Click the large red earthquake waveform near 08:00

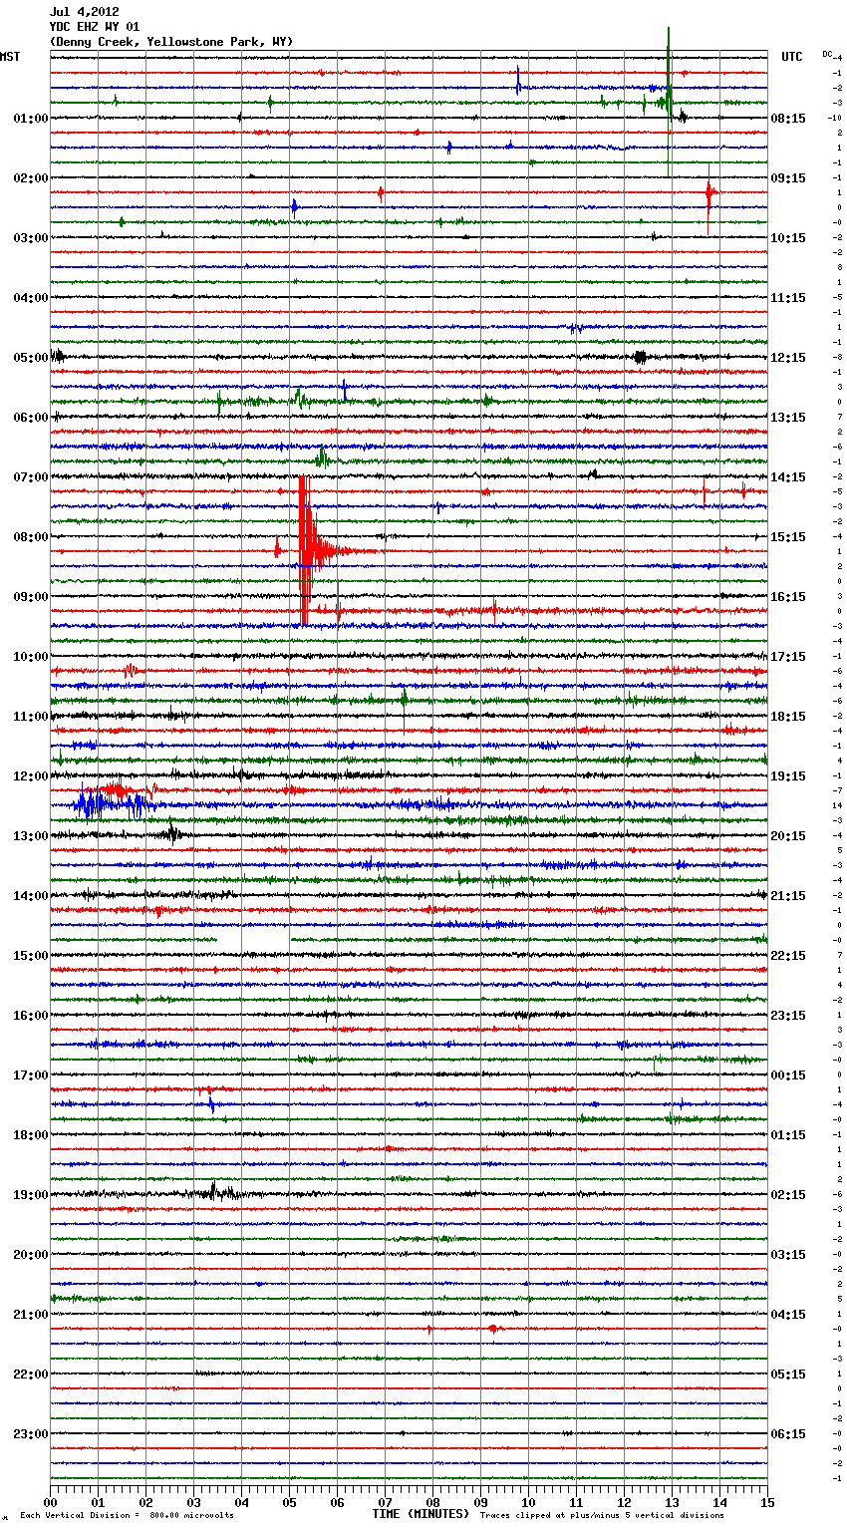[x=306, y=550]
